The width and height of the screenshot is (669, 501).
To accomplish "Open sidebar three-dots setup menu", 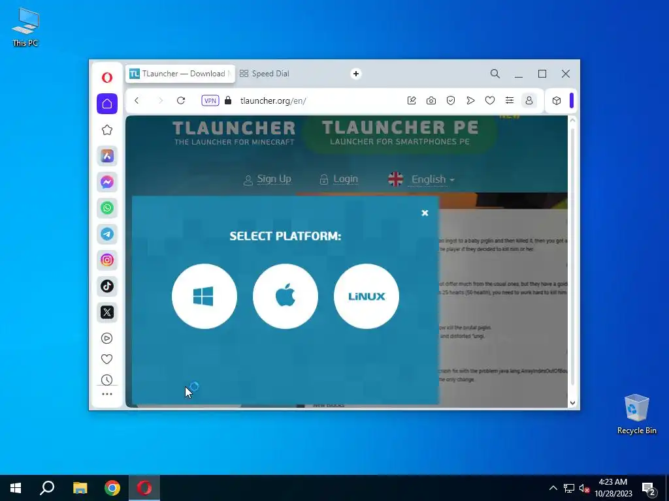I will [x=106, y=394].
